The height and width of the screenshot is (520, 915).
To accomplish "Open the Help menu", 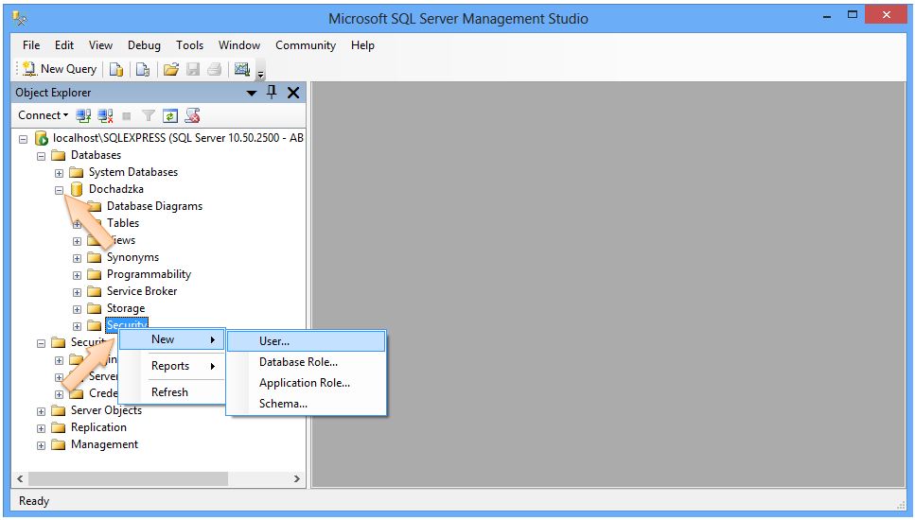I will [x=362, y=45].
